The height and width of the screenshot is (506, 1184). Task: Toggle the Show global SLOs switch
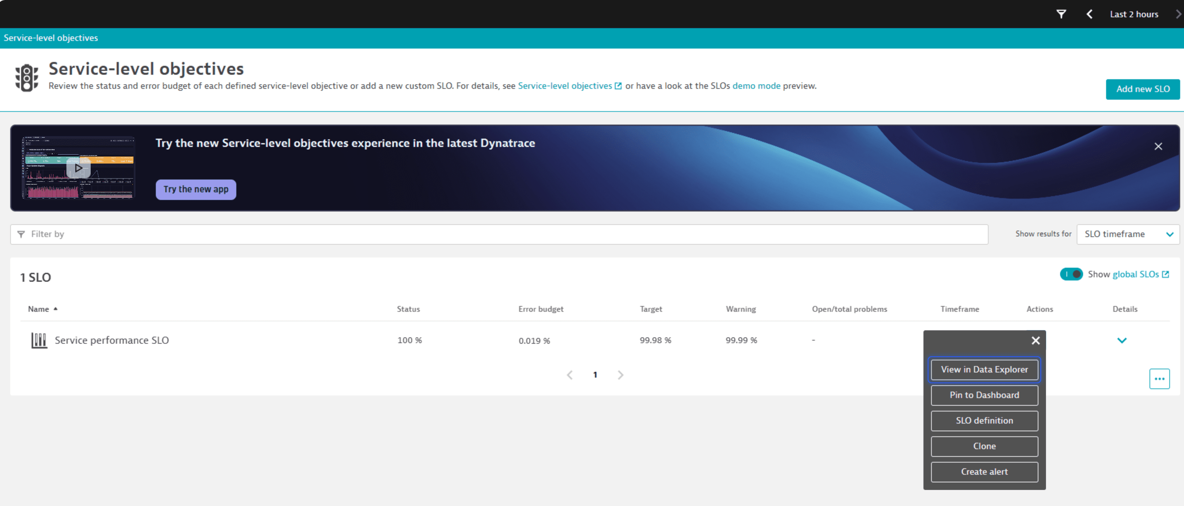click(1071, 274)
